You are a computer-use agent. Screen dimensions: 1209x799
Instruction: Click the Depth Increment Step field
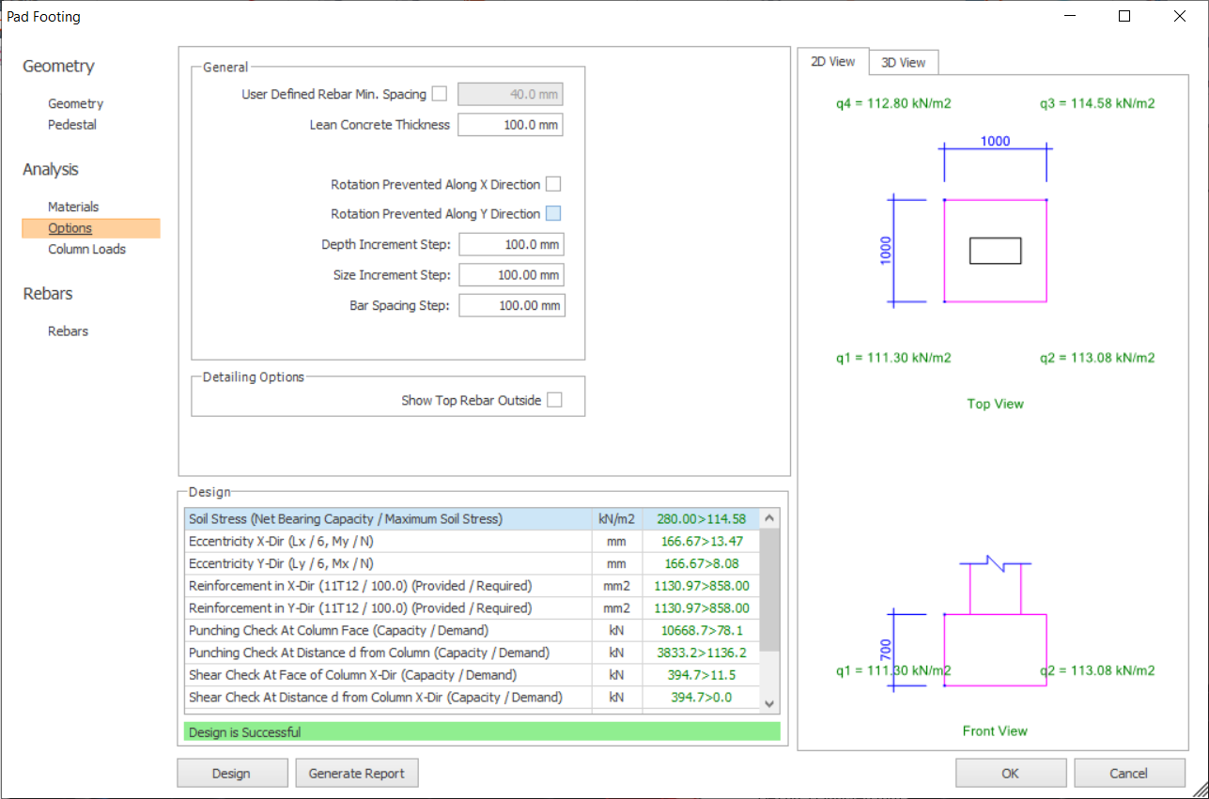(x=511, y=245)
